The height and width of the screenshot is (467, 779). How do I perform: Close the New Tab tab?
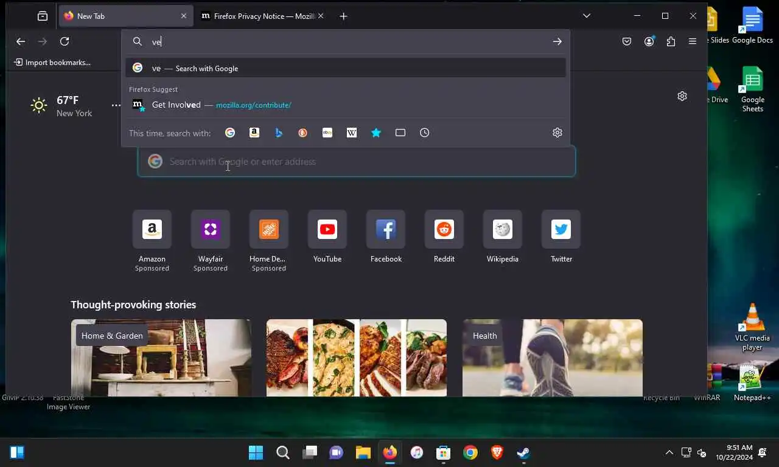183,16
